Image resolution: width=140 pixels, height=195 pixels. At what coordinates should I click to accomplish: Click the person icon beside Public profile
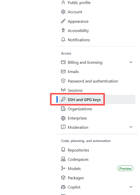tap(63, 2)
